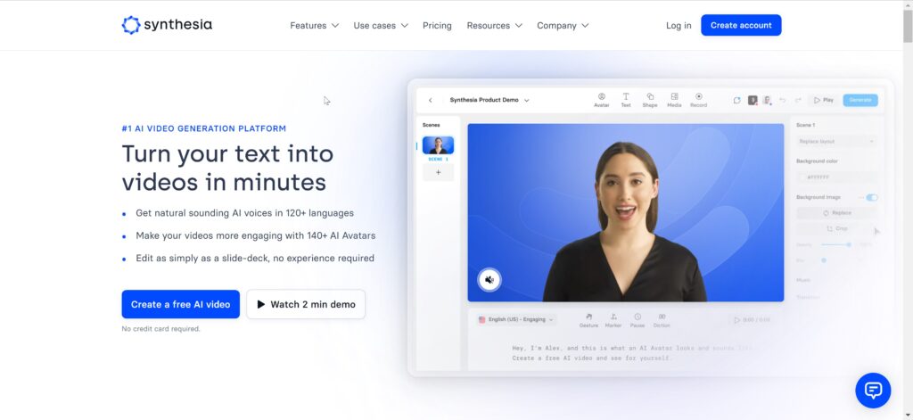Open the Synthesia Product Demo title dropdown

(489, 100)
